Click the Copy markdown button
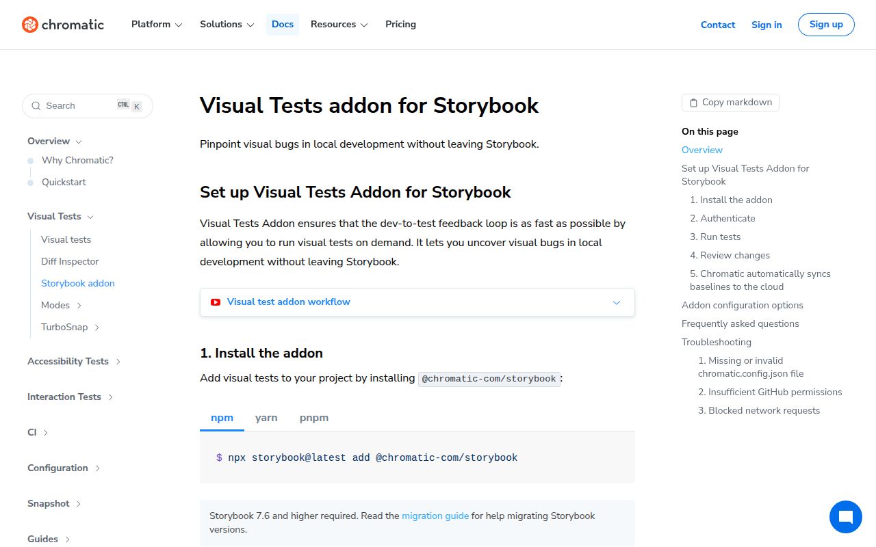 click(x=730, y=103)
